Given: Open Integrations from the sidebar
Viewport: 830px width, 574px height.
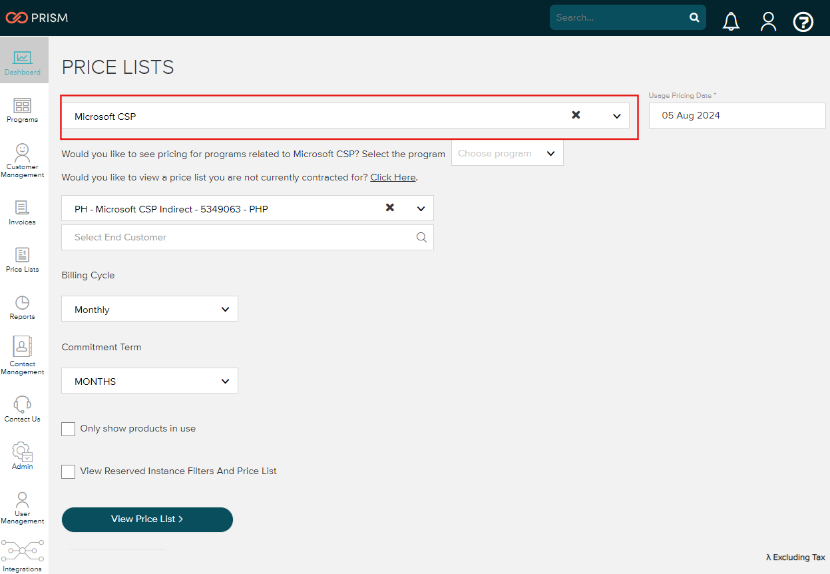Looking at the screenshot, I should (23, 556).
